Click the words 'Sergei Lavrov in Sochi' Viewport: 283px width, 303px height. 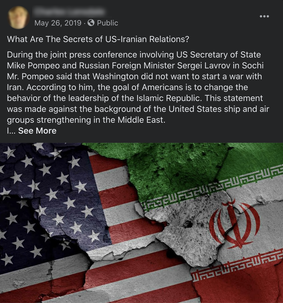coord(220,66)
